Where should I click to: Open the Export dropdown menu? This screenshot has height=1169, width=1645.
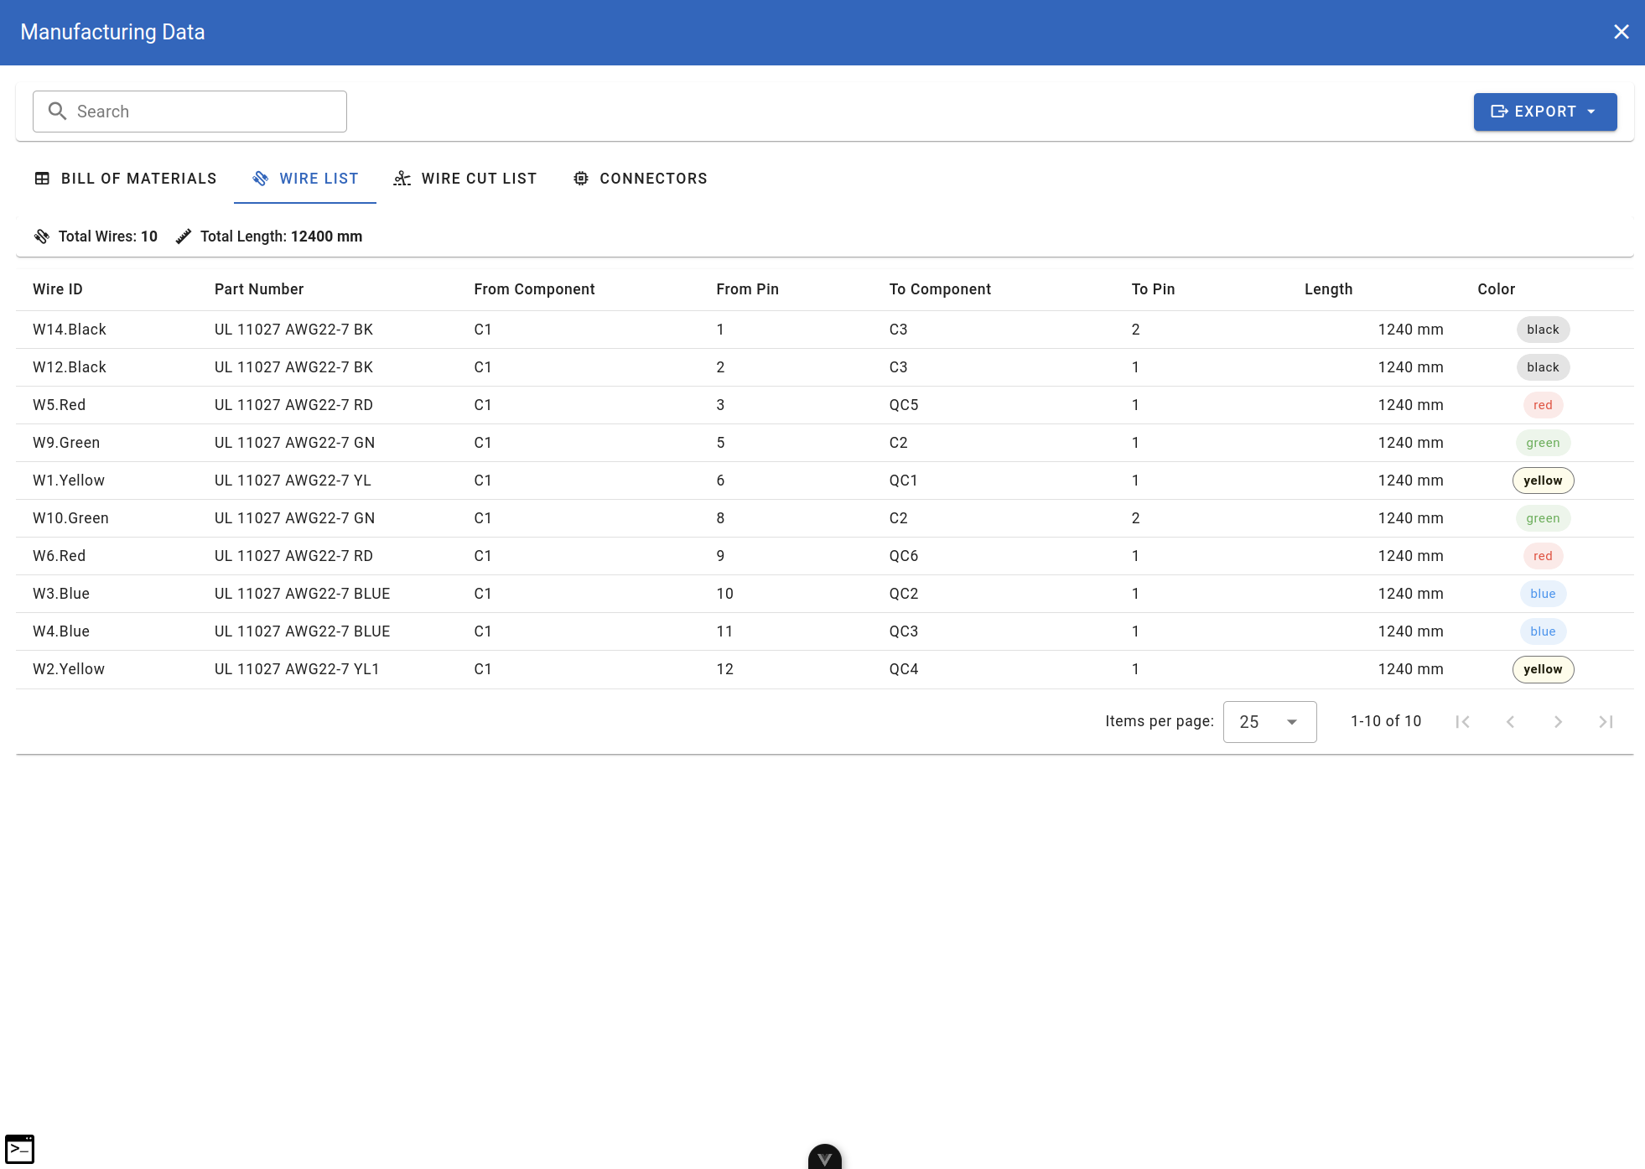[1544, 112]
